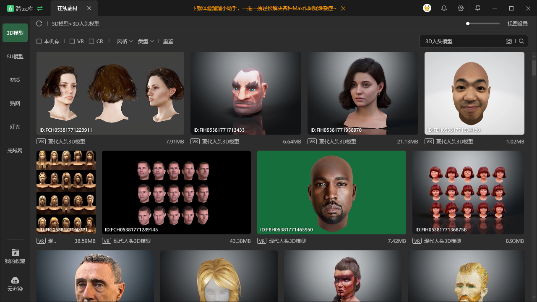Click model title next to 43.38MB
Image resolution: width=537 pixels, height=302 pixels.
(x=132, y=241)
